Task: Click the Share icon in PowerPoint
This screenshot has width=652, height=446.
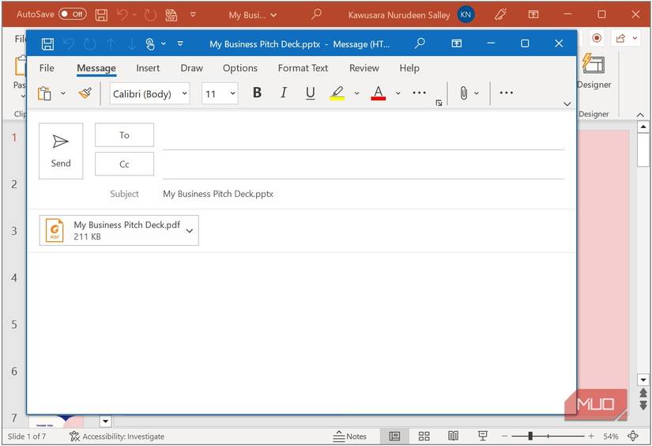Action: [620, 38]
